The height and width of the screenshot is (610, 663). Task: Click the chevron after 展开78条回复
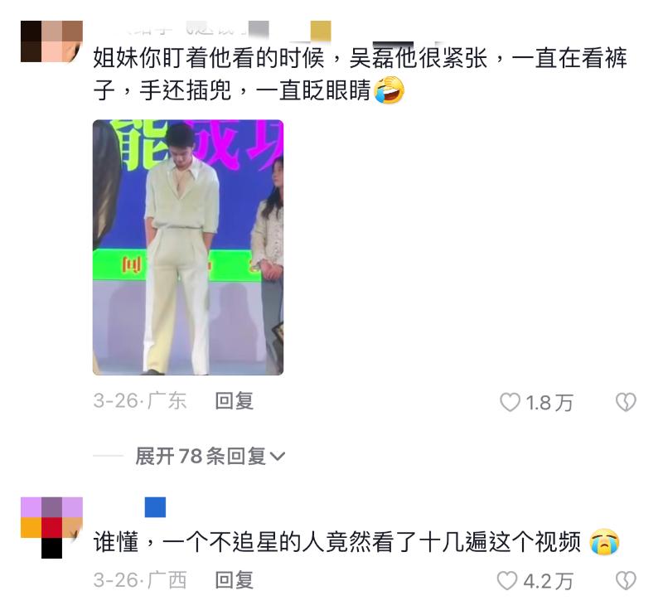[x=278, y=457]
